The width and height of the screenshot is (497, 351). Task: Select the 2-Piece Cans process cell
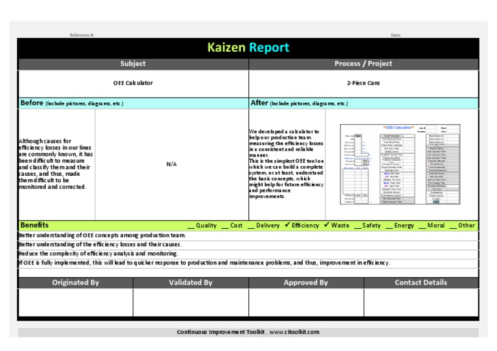[364, 83]
